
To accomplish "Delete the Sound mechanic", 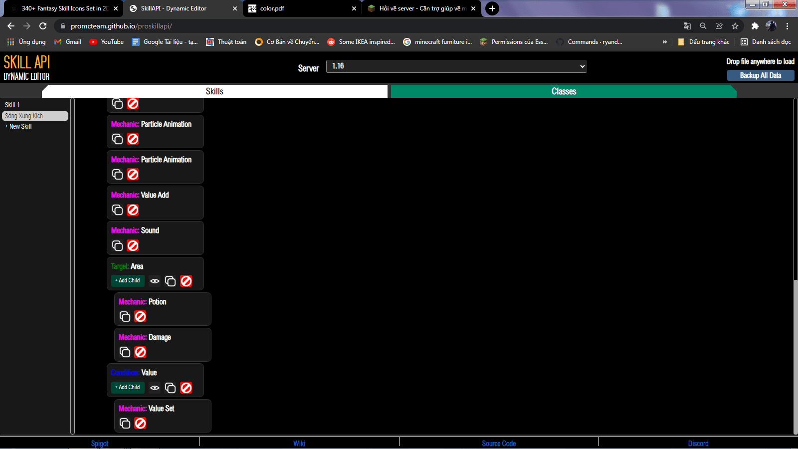I will [x=133, y=245].
